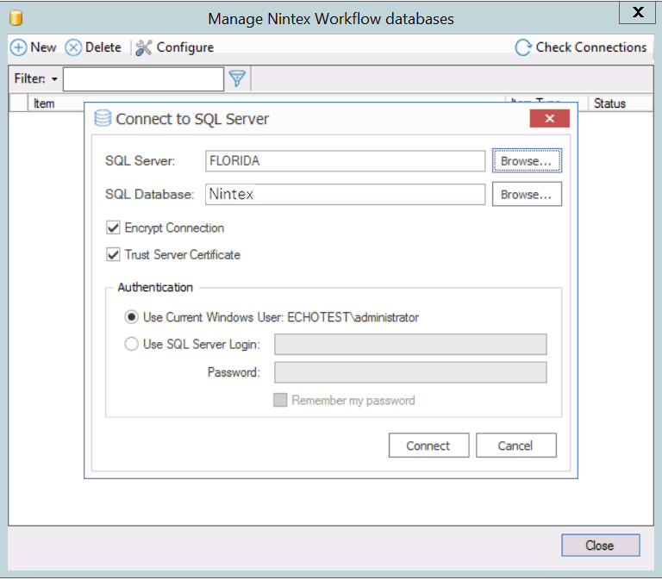Click the database icon in dialog title
Screen dimensions: 662x580
(x=103, y=119)
